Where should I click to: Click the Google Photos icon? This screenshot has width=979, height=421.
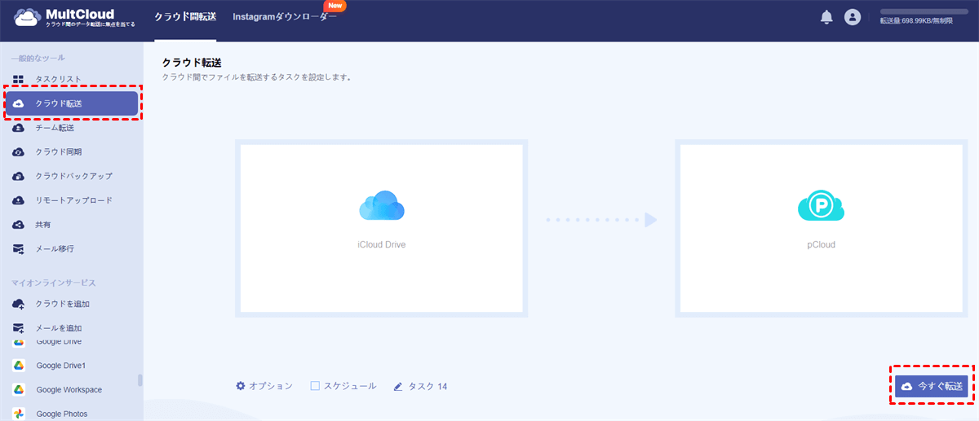(18, 414)
